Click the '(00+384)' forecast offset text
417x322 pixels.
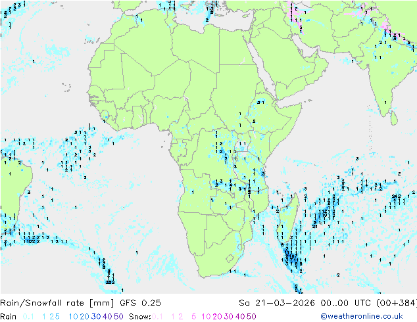pyautogui.click(x=397, y=303)
